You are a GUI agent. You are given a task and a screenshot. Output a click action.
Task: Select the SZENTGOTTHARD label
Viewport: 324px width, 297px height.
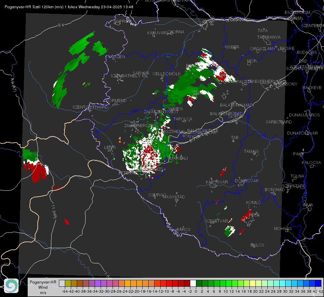[x=90, y=107]
